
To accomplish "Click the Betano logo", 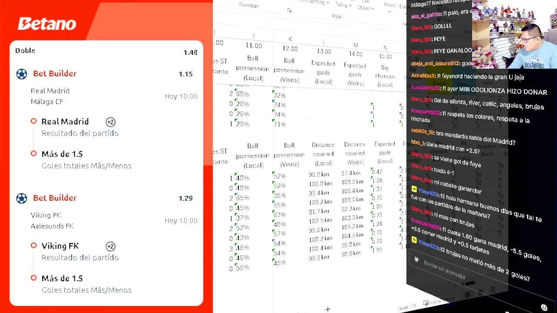I will (47, 24).
